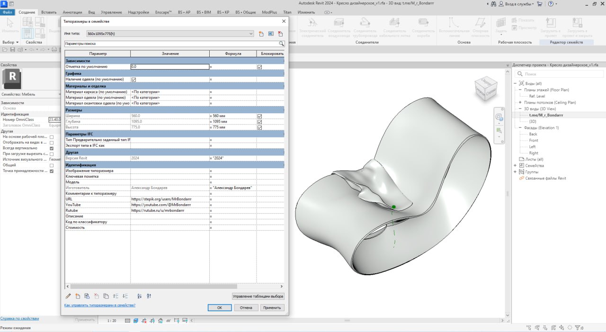Open the type name dropdown
This screenshot has height=332, width=606.
pos(251,34)
